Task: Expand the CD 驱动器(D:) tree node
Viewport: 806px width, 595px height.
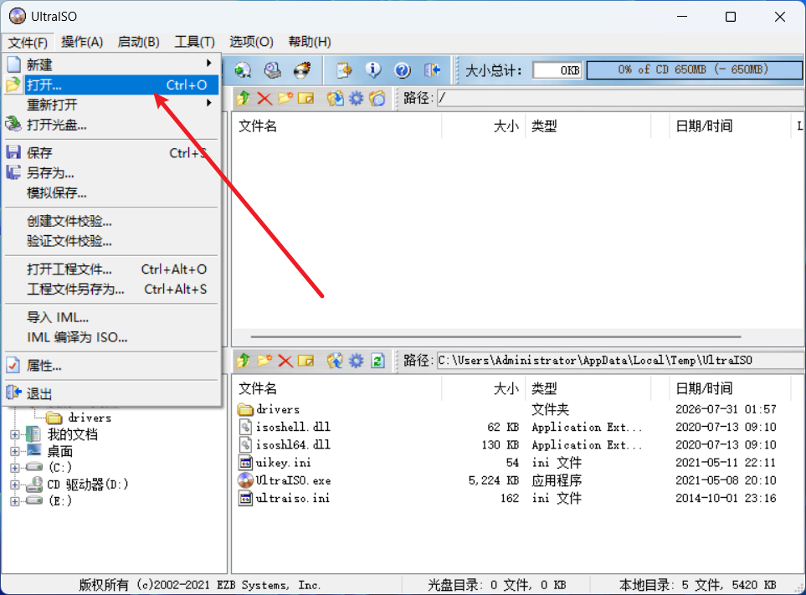Action: pos(15,485)
